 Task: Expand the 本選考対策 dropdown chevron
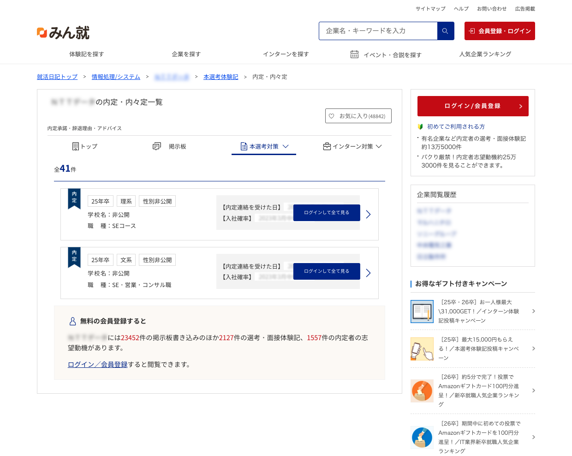pos(286,146)
